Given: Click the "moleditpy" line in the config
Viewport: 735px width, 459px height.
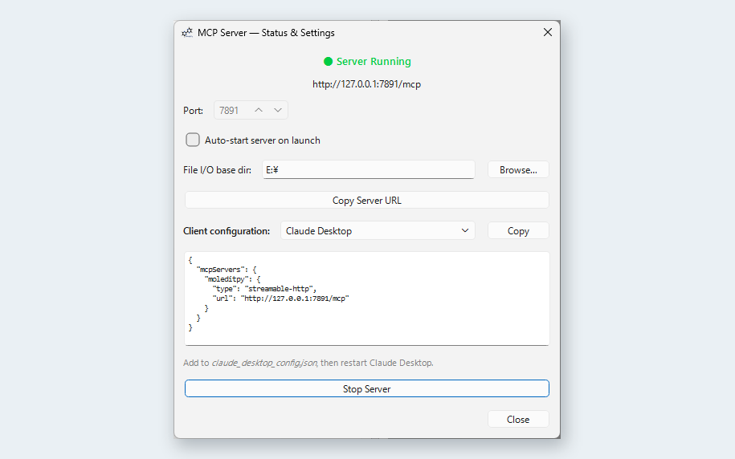Looking at the screenshot, I should click(232, 279).
